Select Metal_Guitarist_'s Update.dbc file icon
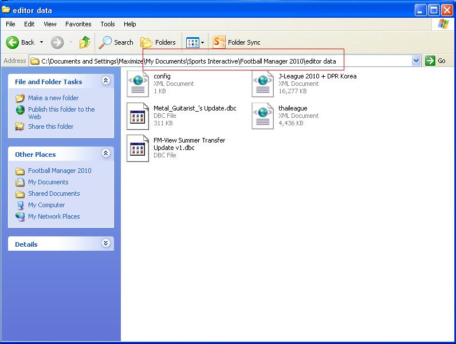 pyautogui.click(x=138, y=116)
